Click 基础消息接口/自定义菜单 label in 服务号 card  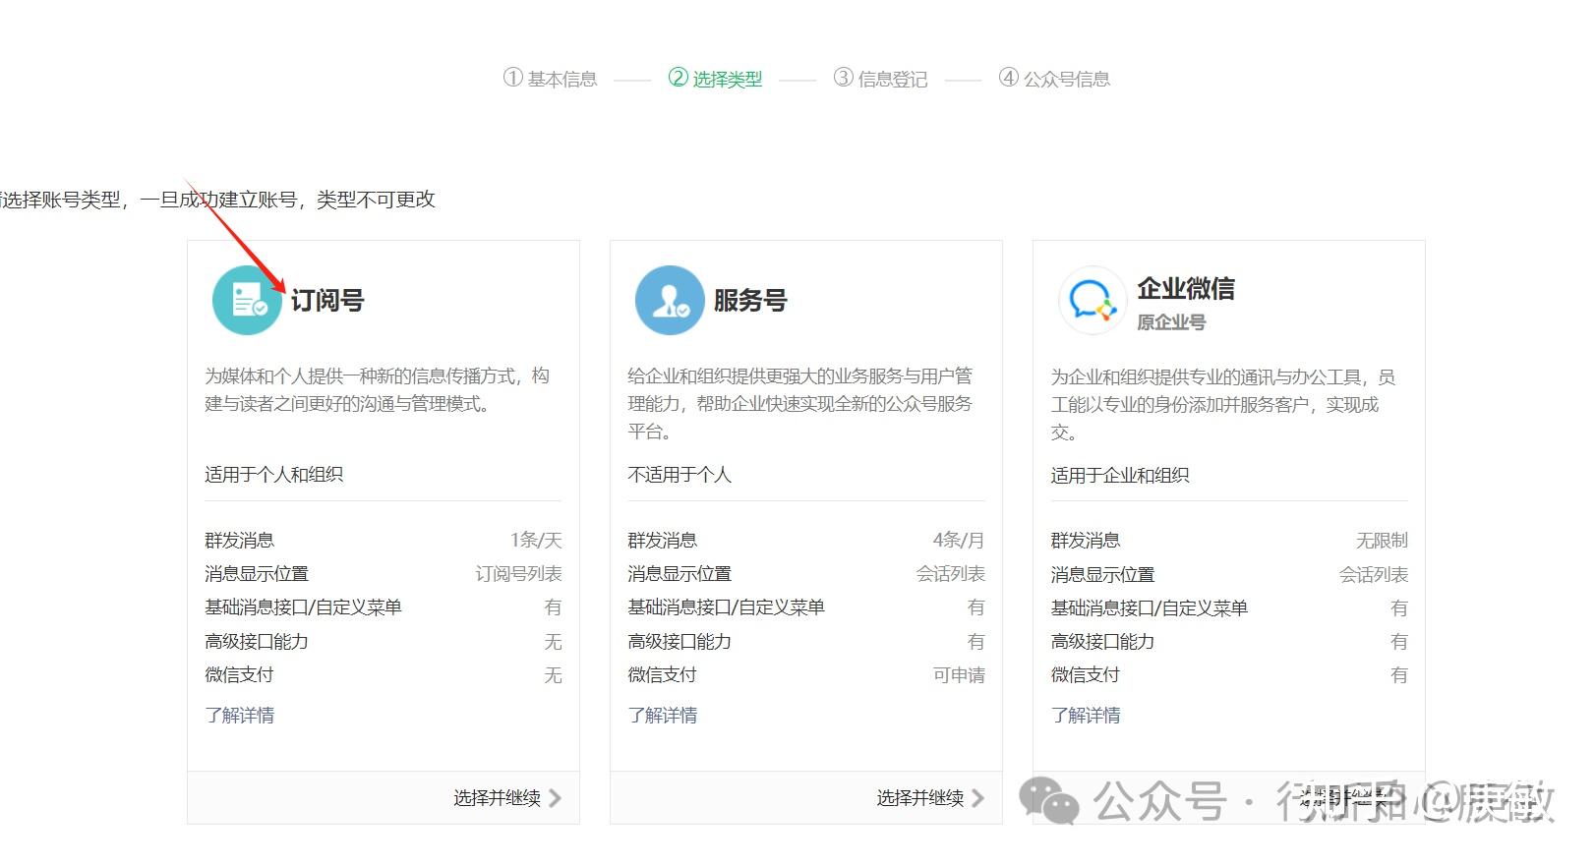[x=726, y=607]
